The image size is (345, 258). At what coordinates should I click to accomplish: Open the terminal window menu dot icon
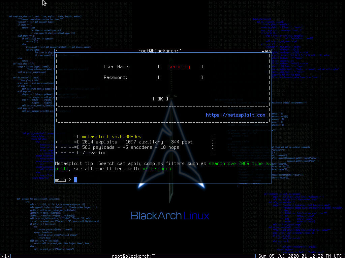point(56,51)
